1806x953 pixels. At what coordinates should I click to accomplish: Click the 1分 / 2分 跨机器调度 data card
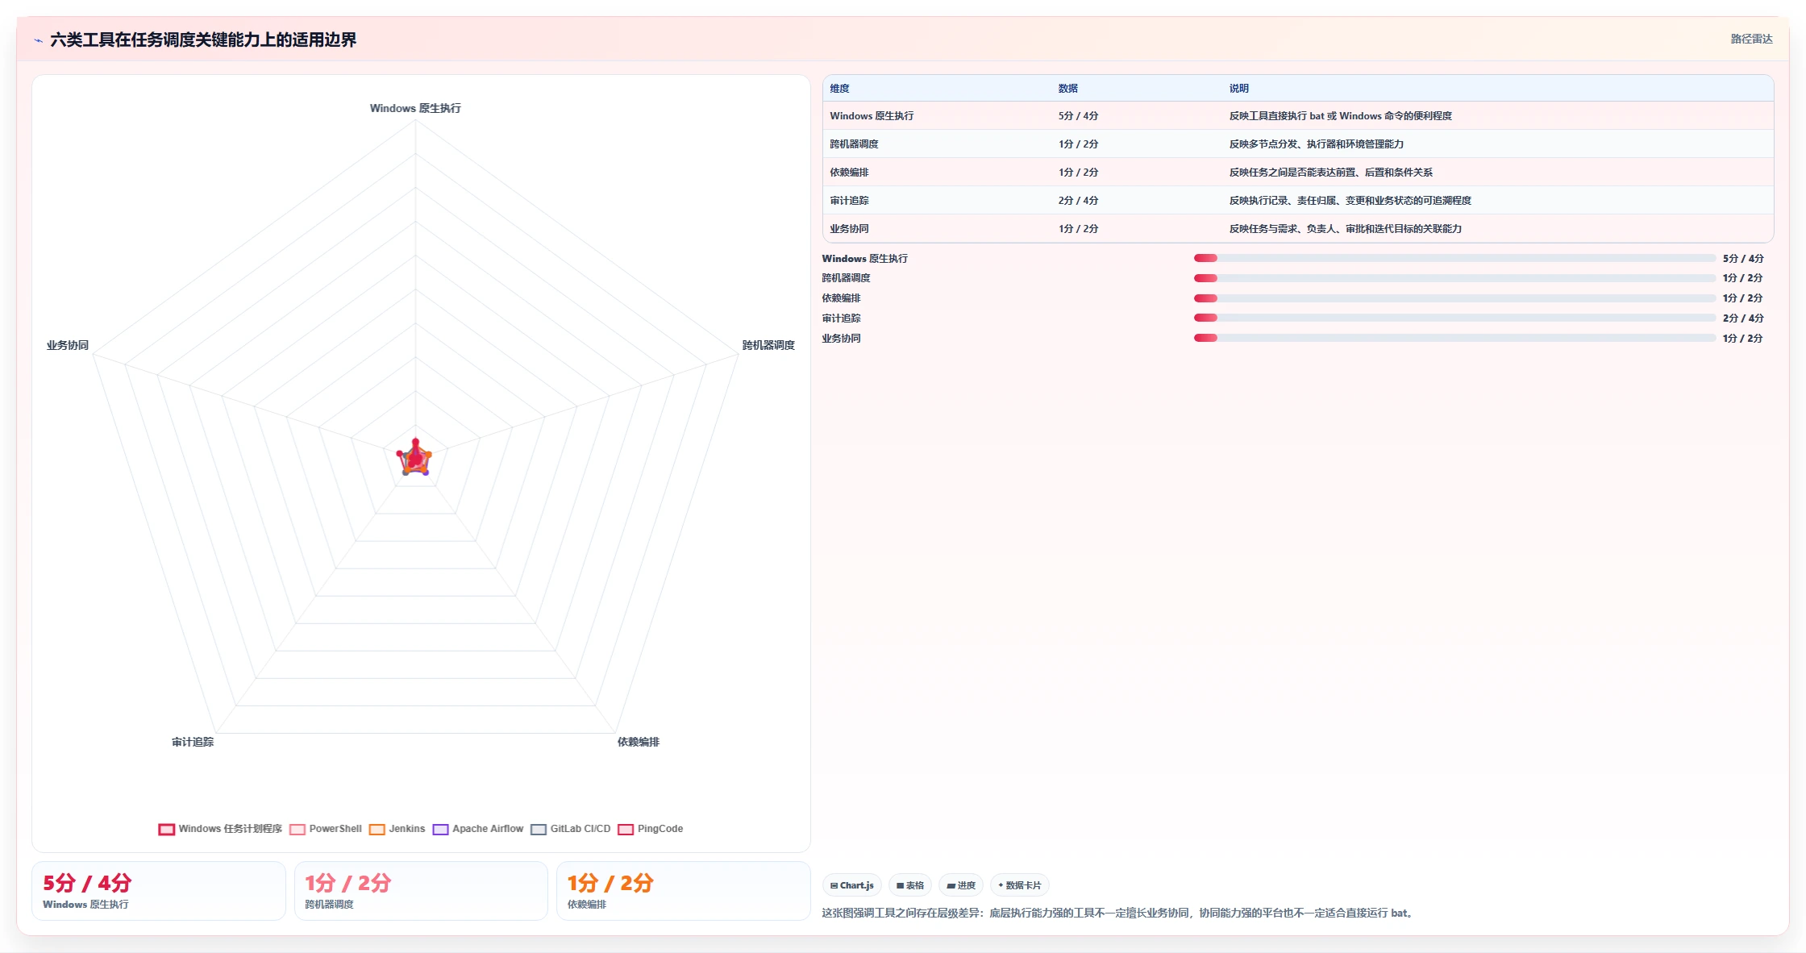pyautogui.click(x=421, y=891)
